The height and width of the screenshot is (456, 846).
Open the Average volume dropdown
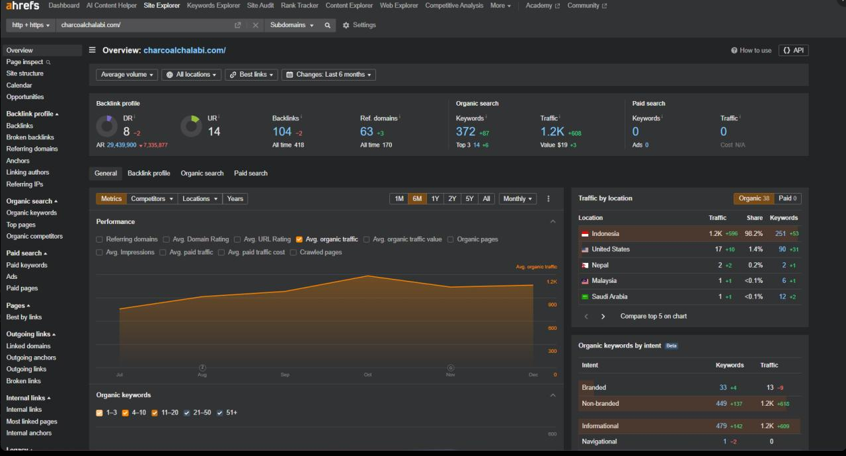click(127, 75)
